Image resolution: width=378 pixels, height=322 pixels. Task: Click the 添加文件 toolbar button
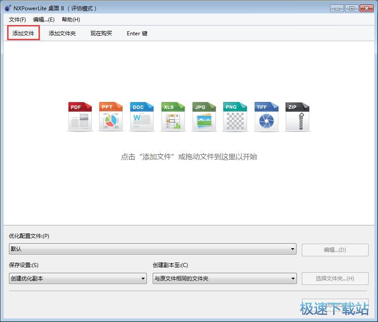(x=23, y=33)
